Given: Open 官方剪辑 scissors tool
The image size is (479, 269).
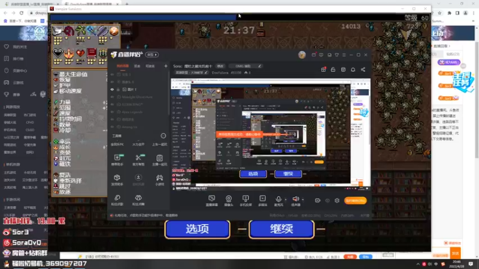Looking at the screenshot, I should (138, 160).
